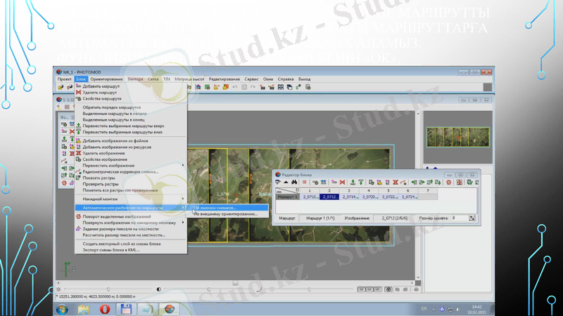The image size is (563, 316).
Task: Click Создать векторный слой из схемы блока
Action: click(x=121, y=244)
